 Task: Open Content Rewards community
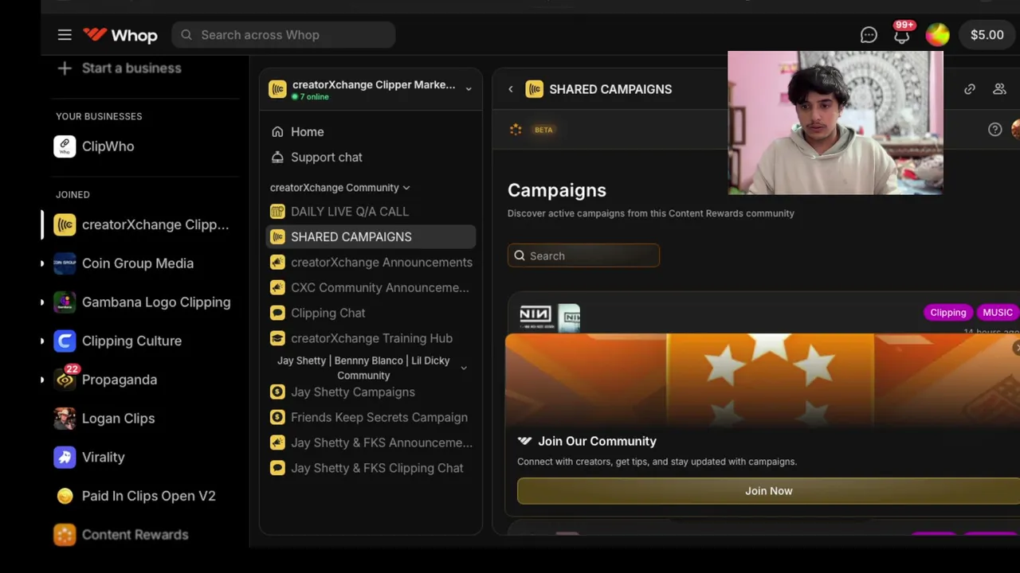[122, 535]
